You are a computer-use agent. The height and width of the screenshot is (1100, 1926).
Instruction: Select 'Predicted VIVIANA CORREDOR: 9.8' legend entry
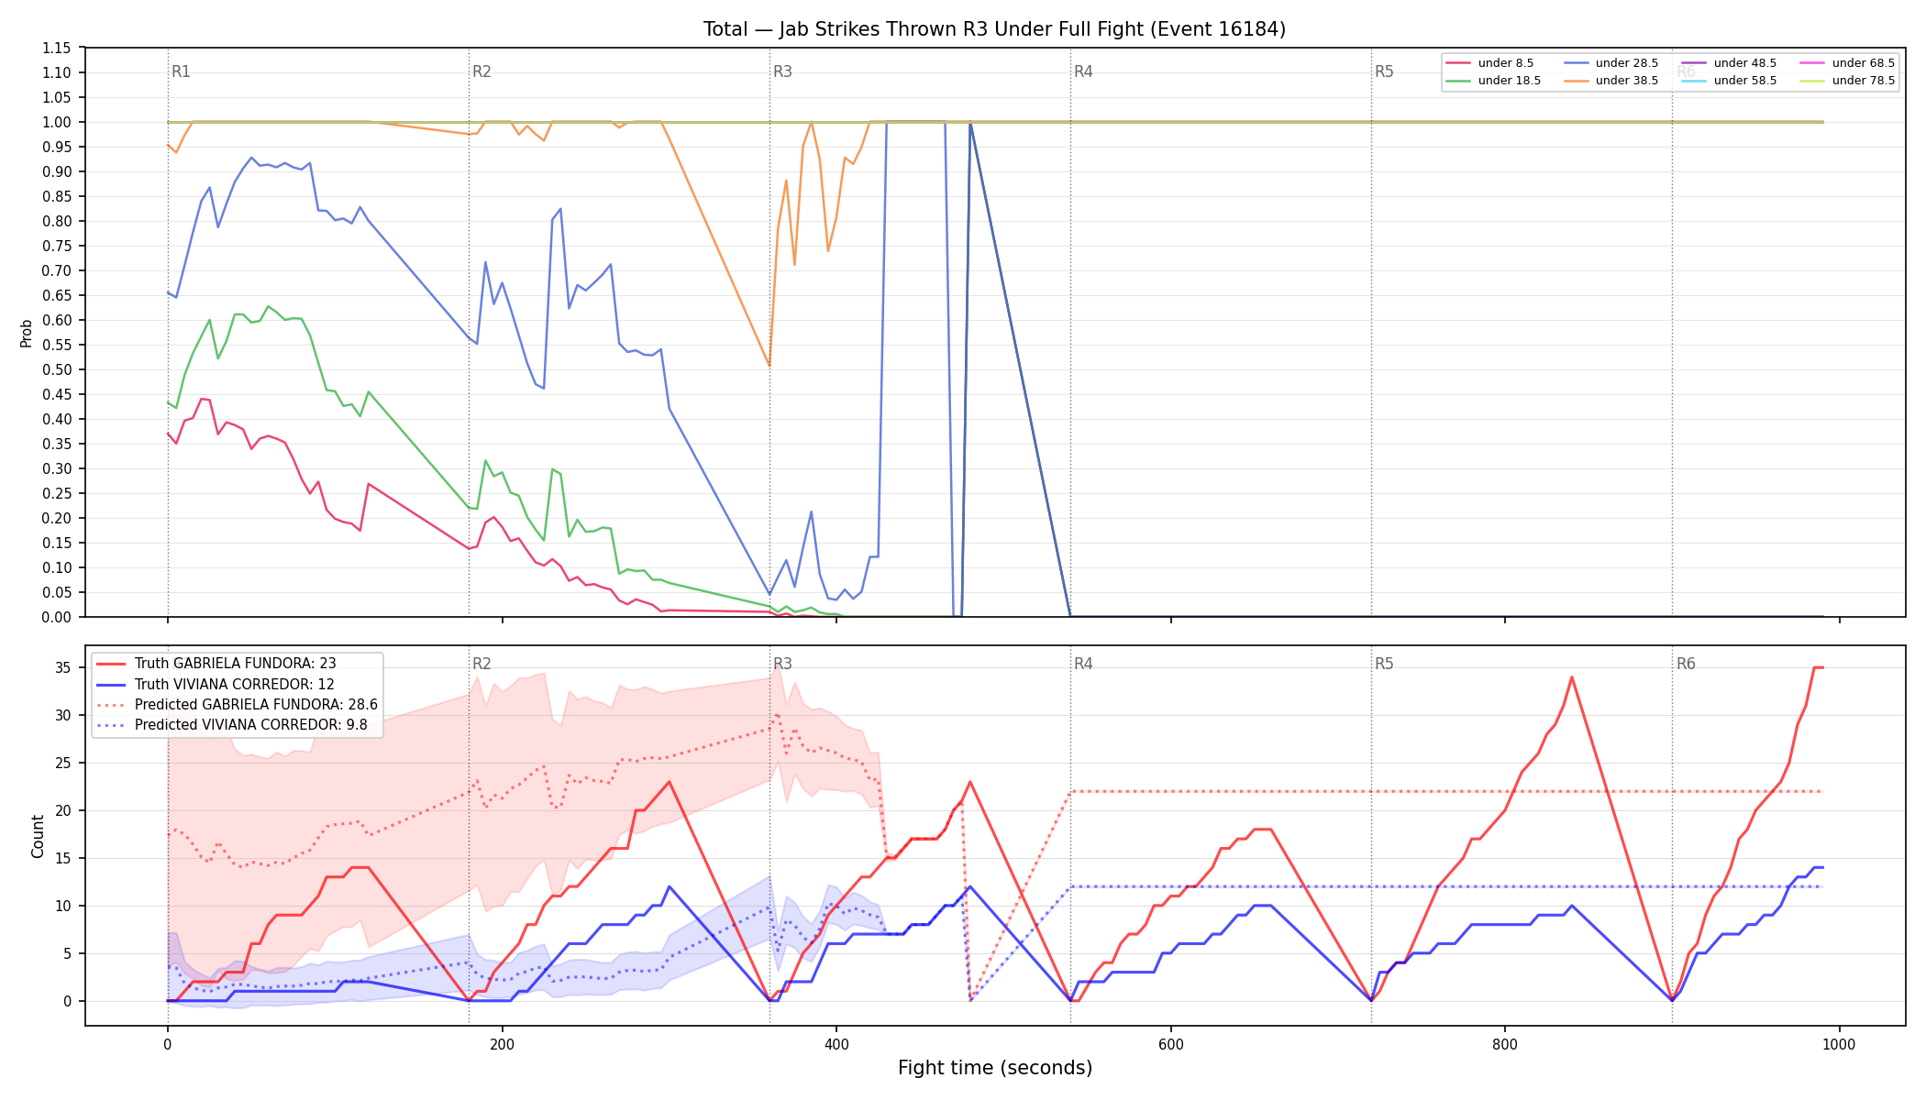251,725
